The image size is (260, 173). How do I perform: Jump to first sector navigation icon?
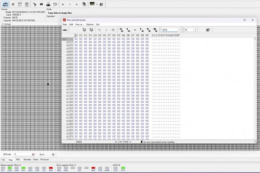(x=121, y=30)
